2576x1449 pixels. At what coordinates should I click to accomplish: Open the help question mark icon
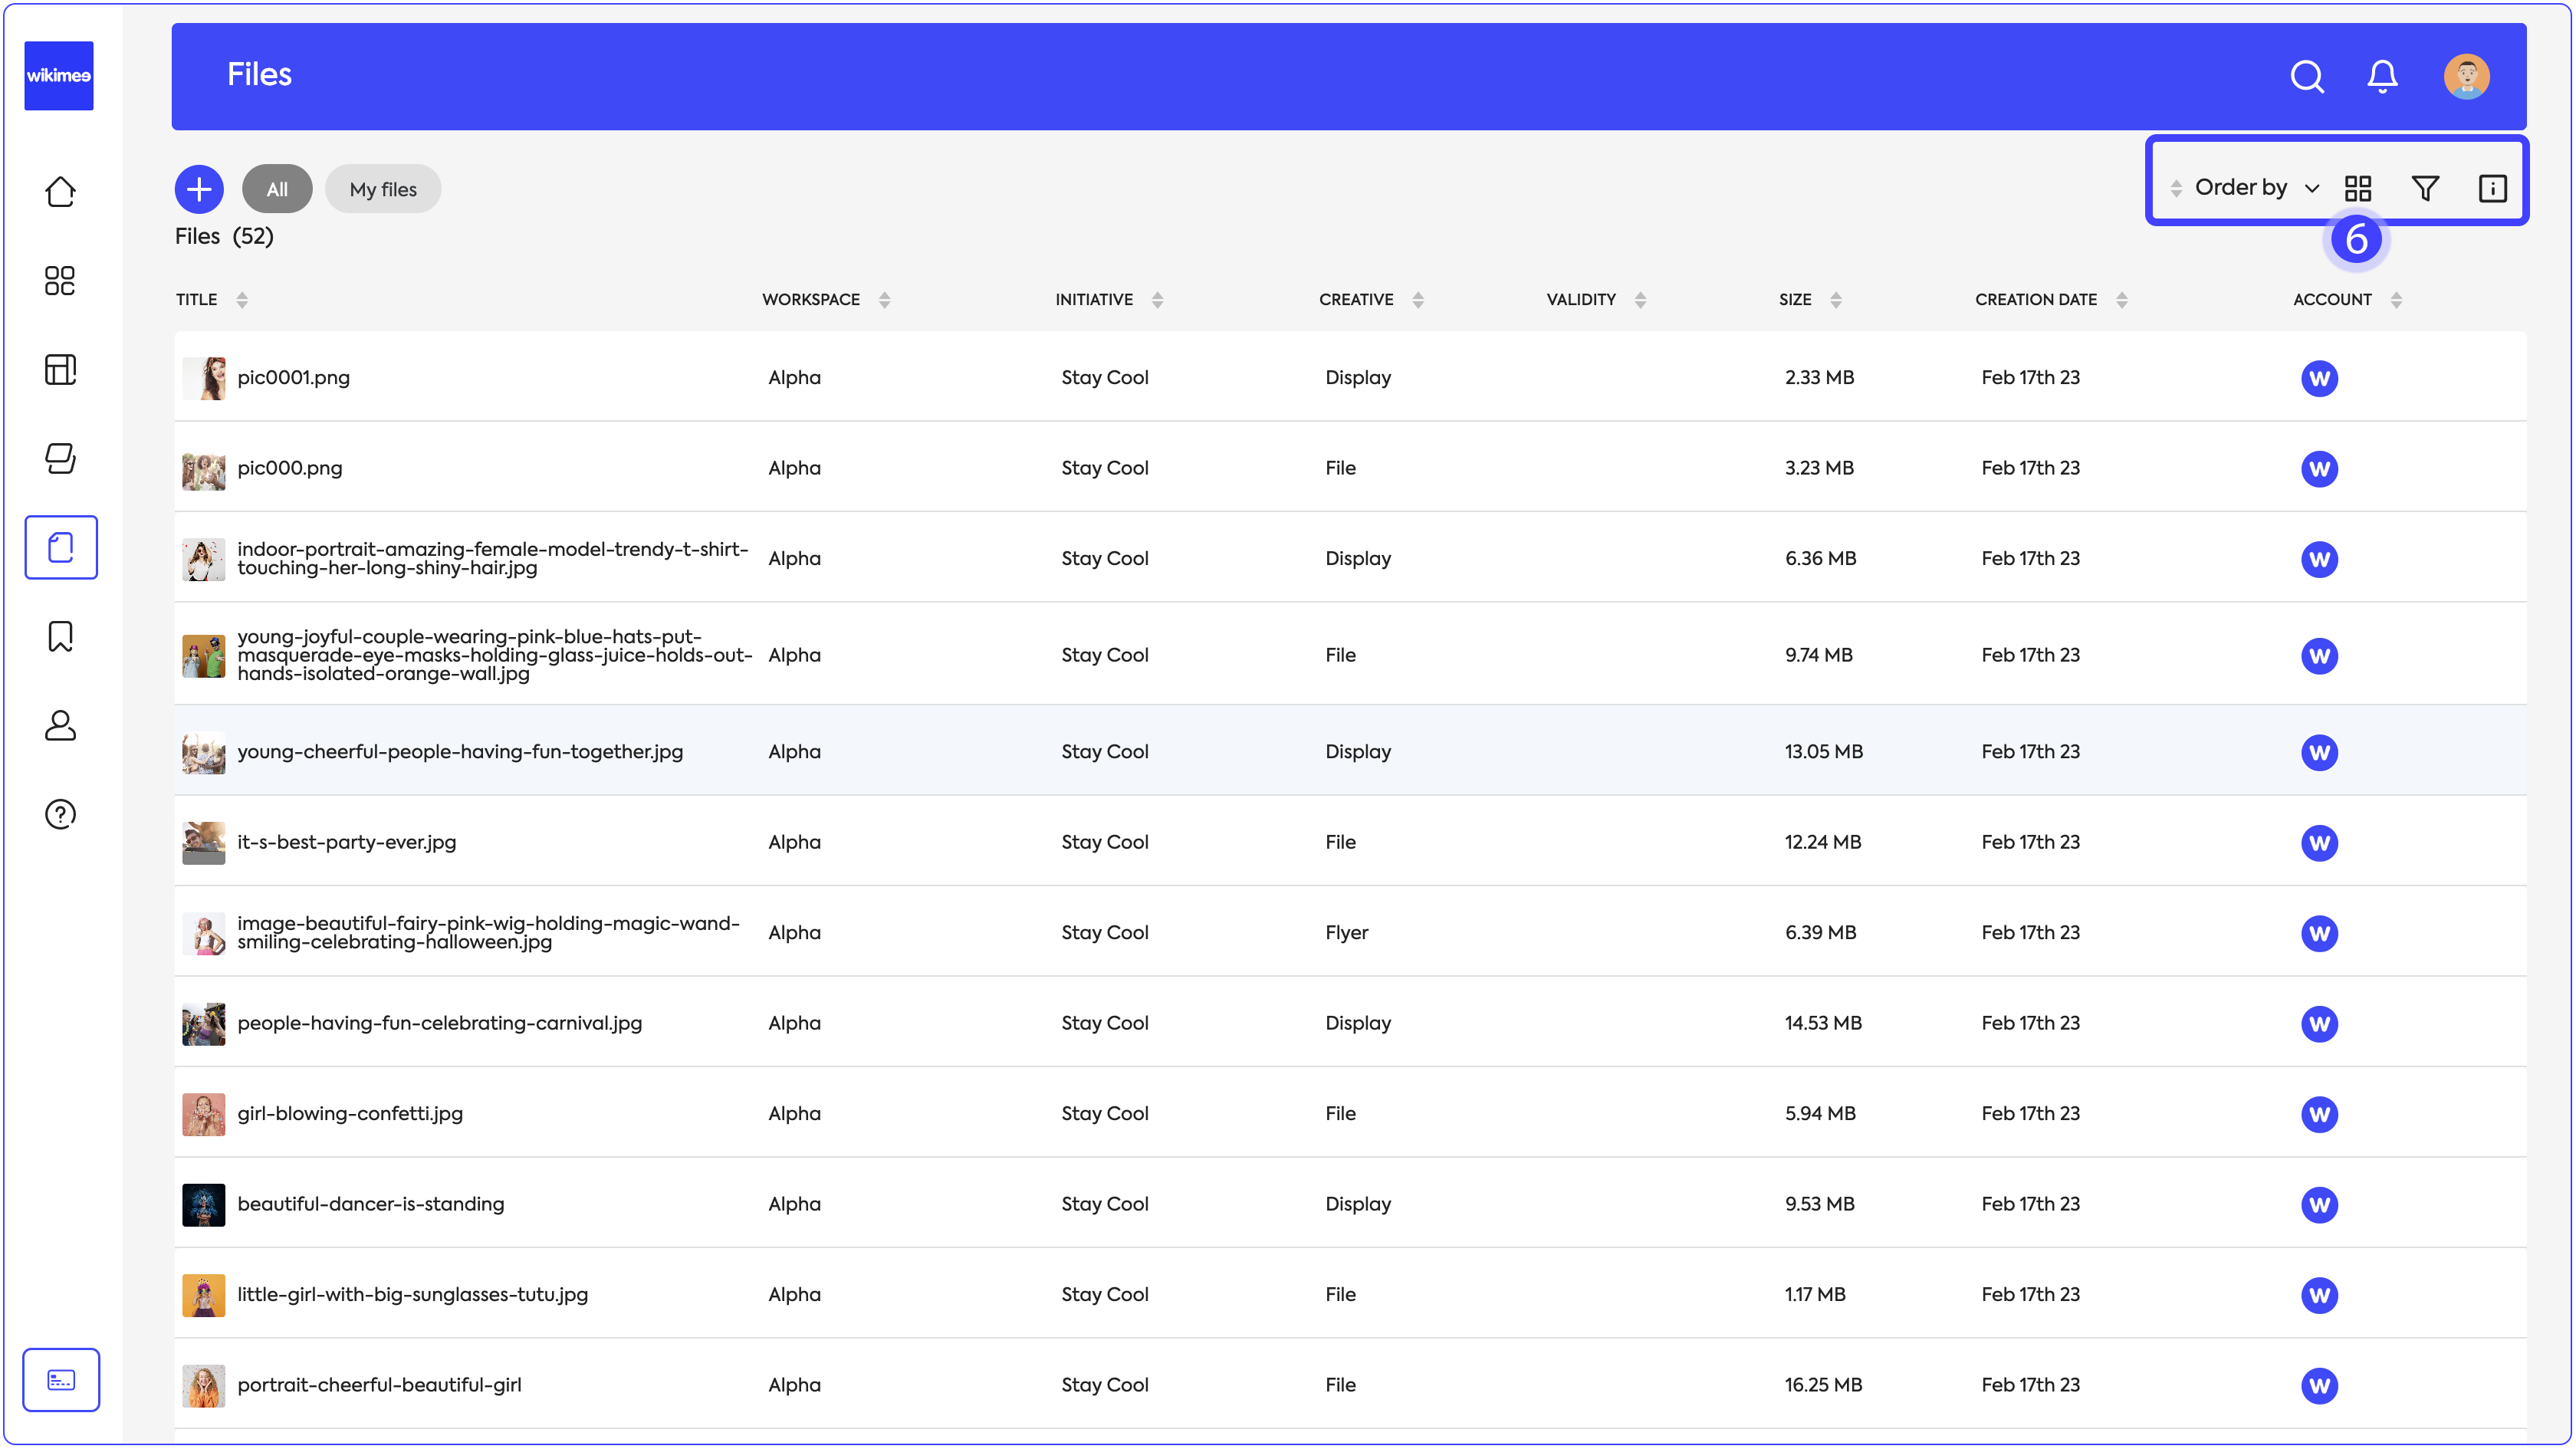tap(60, 814)
